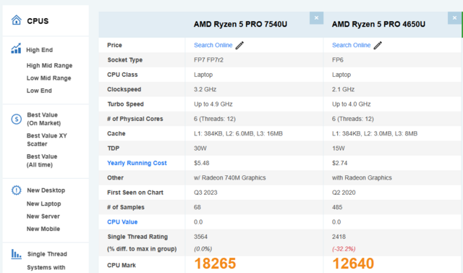Screen dimensions: 463x273
Task: Click the CPUS home icon
Action: click(x=16, y=20)
